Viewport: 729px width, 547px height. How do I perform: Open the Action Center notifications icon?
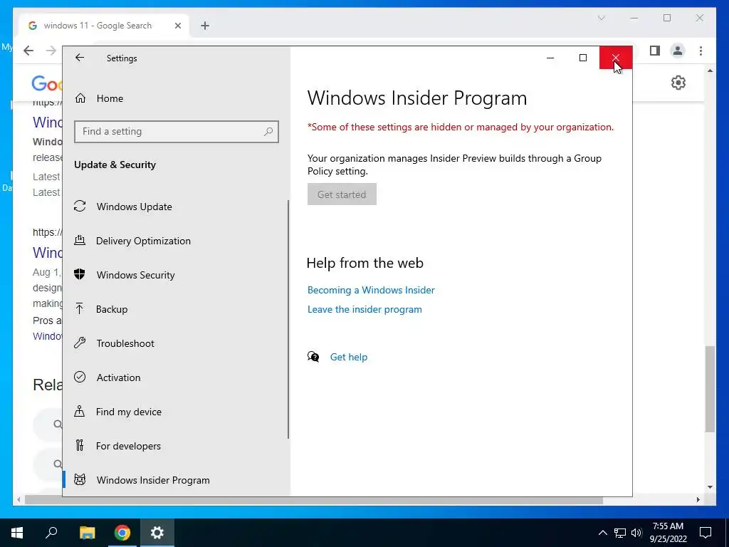[x=706, y=533]
